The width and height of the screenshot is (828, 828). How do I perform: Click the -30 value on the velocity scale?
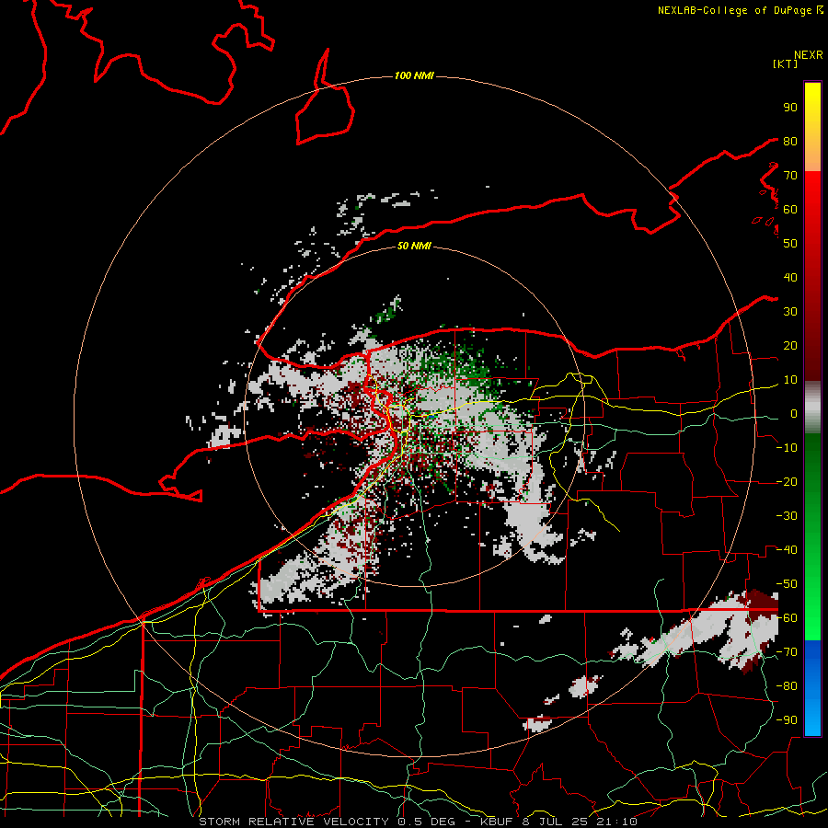tap(787, 516)
